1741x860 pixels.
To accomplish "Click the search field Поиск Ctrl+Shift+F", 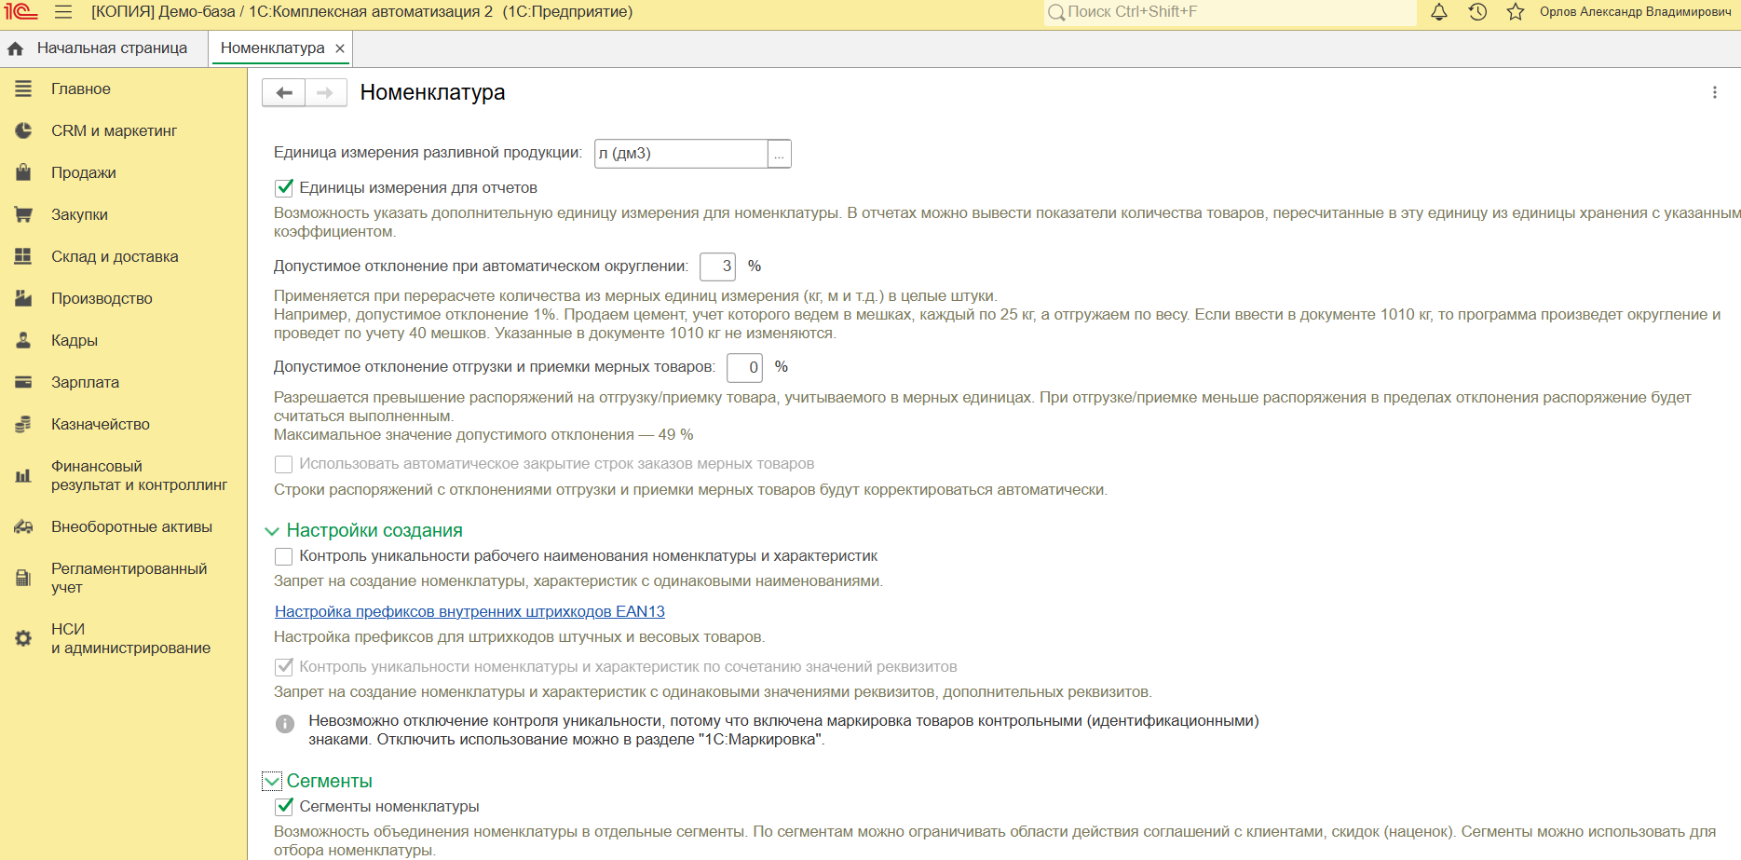I will 1230,12.
